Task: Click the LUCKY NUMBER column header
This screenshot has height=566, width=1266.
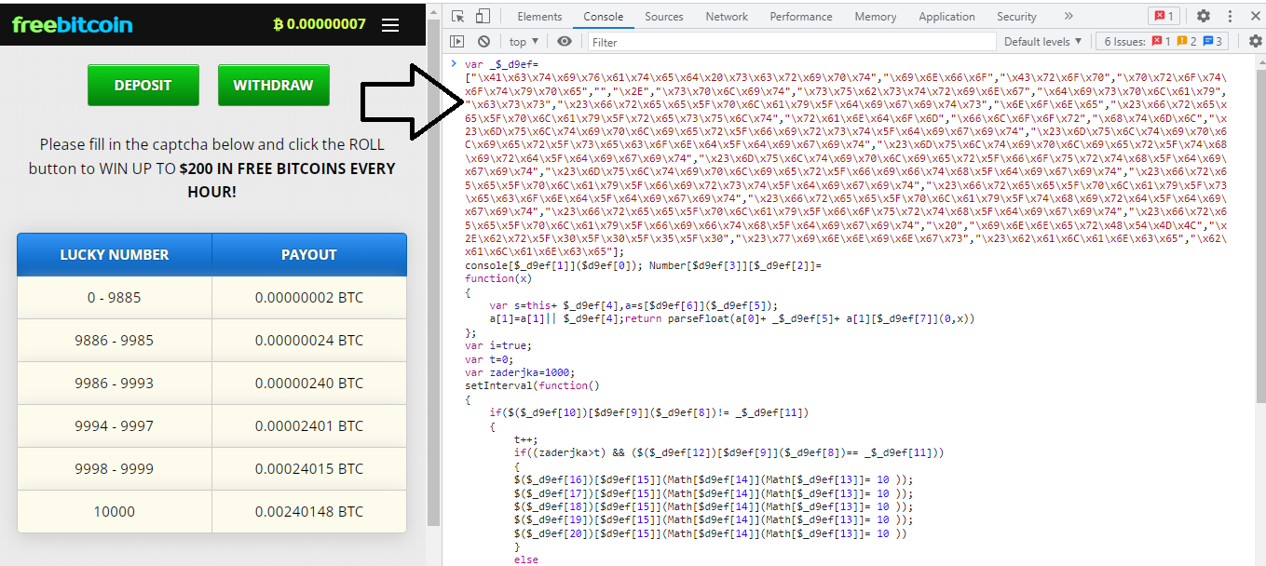Action: (115, 254)
